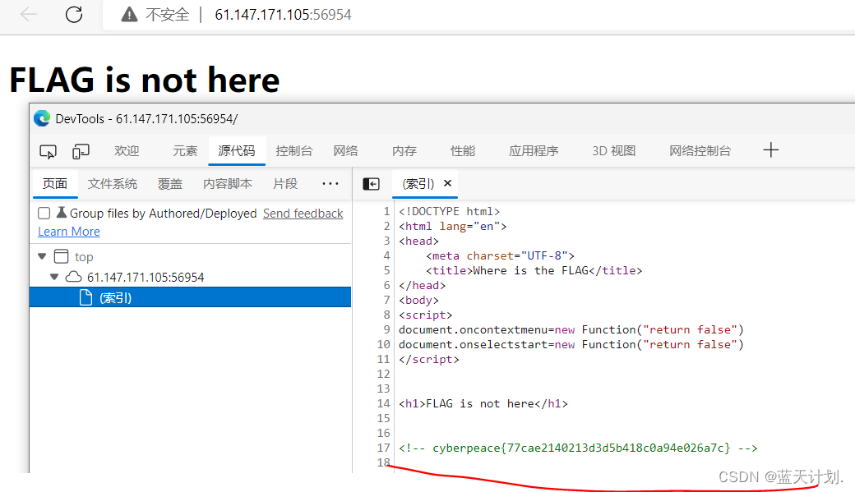Screen dimensions: 855x492
Task: Click the document.oncontextmenu code line
Action: pos(571,329)
